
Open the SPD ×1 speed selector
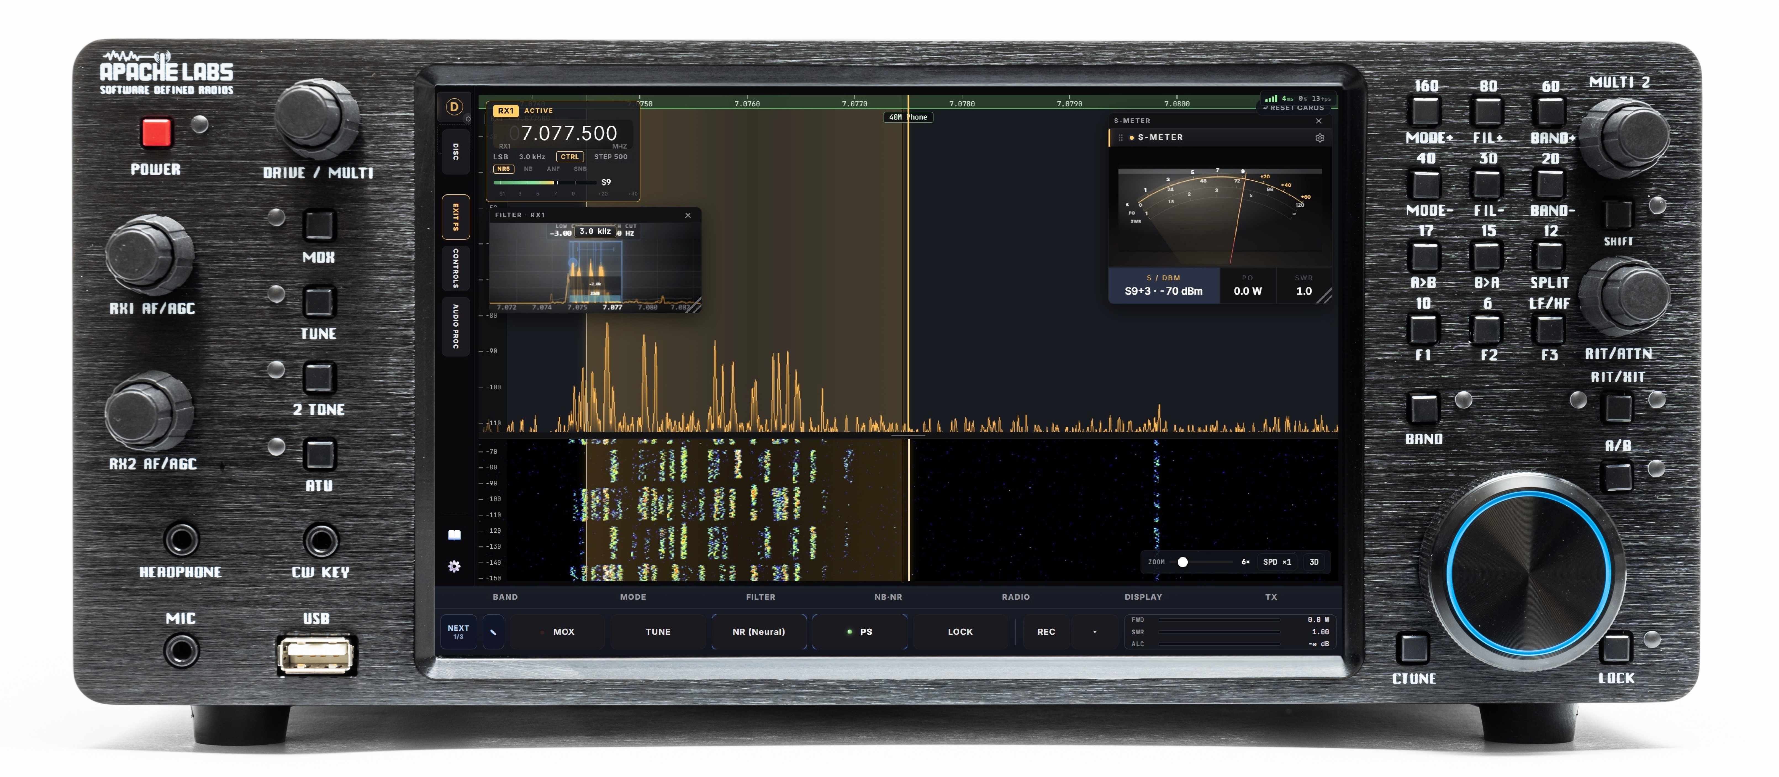(1277, 562)
